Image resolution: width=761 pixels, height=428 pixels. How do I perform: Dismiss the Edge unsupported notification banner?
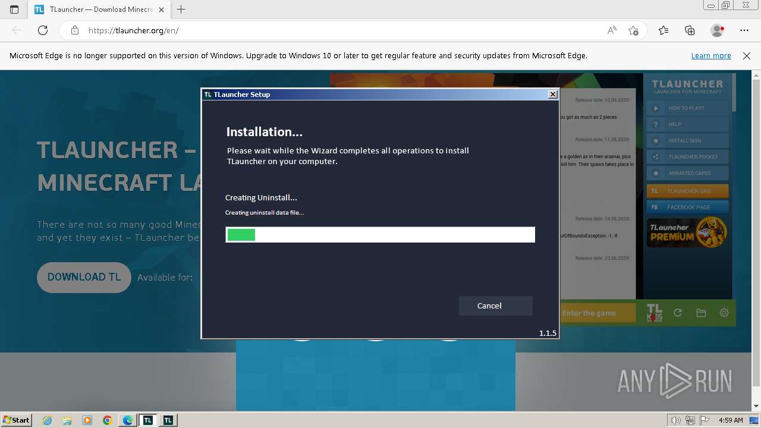pyautogui.click(x=747, y=55)
